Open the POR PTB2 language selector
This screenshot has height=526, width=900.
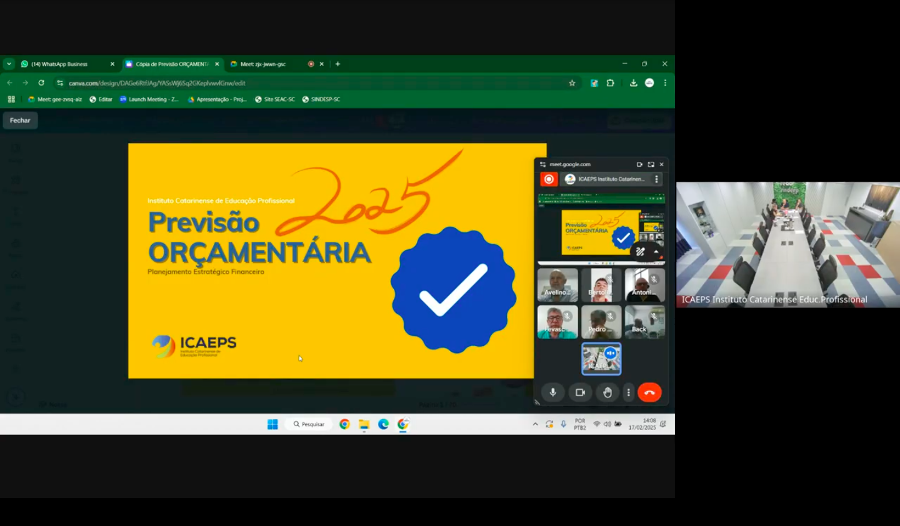(x=580, y=424)
